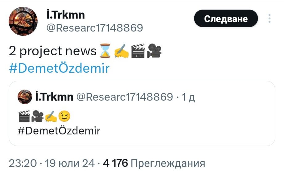Click the hourglass emoji in the tweet

[x=105, y=51]
